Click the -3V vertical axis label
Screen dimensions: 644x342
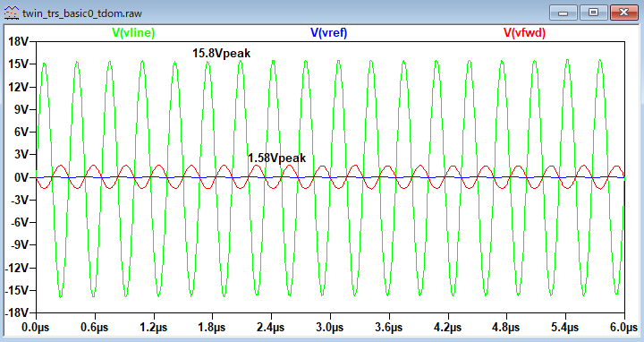pyautogui.click(x=19, y=200)
